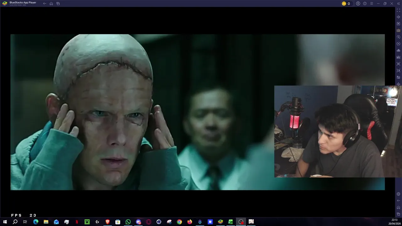
Task: Launch Microsoft Edge from taskbar
Action: 35,222
